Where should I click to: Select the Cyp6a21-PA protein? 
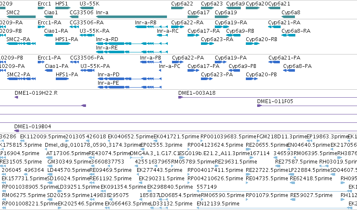(x=274, y=62)
